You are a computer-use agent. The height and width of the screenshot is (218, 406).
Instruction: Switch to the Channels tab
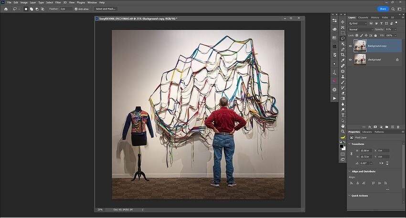(x=363, y=18)
